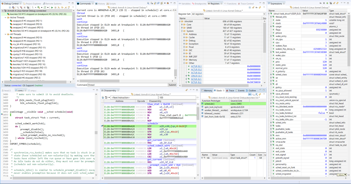
Task: Switch to the Breakpoints tab
Action: pos(200,3)
